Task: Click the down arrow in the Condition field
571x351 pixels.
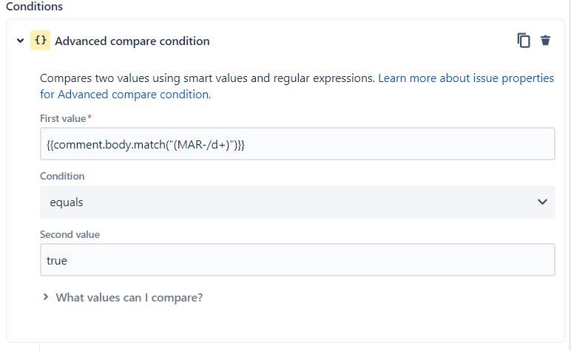Action: (x=542, y=202)
